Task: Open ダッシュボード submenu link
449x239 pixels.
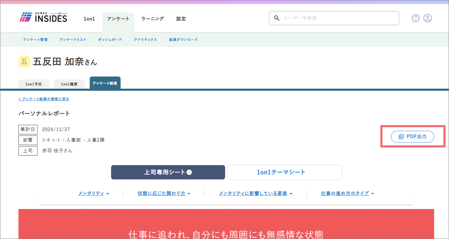Action: [x=110, y=40]
